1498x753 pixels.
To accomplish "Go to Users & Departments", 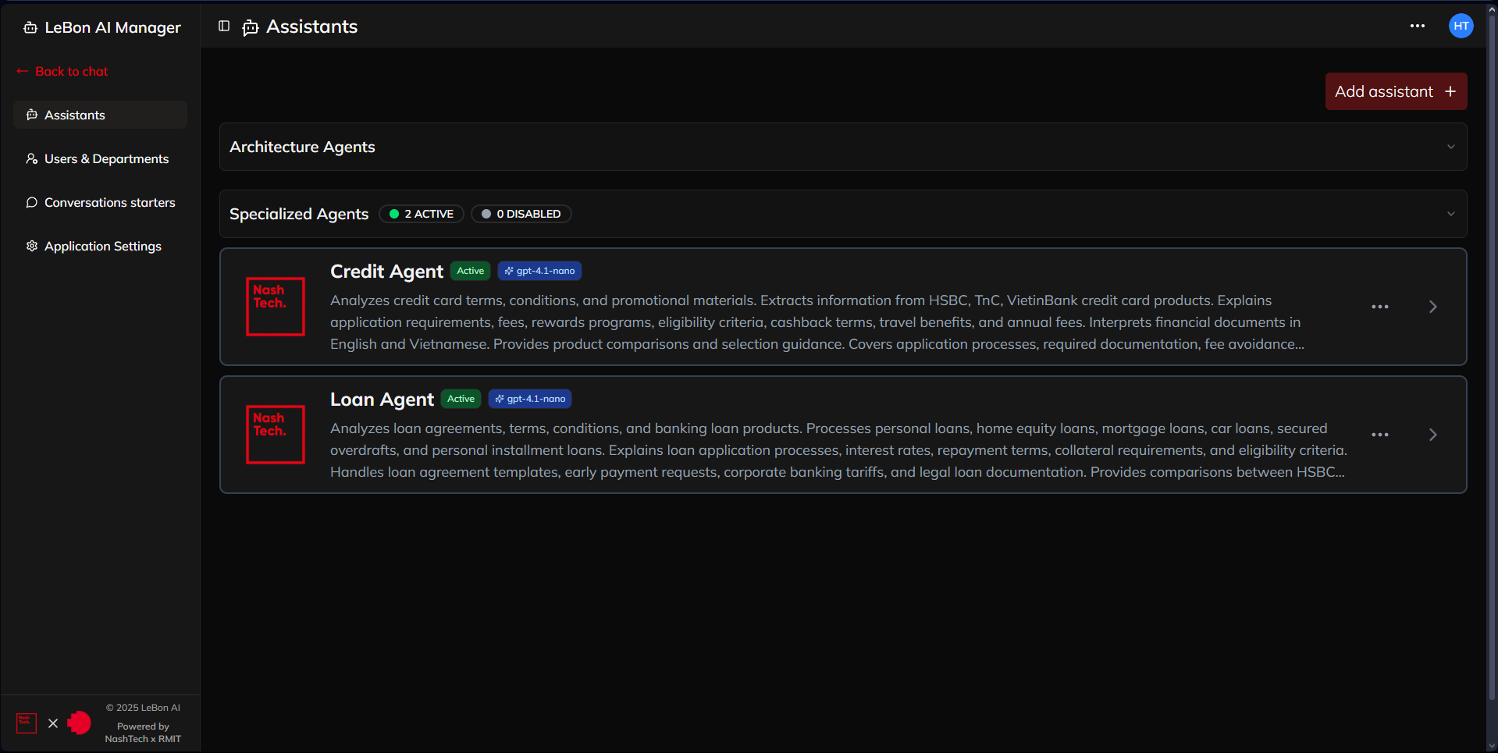I will tap(101, 158).
